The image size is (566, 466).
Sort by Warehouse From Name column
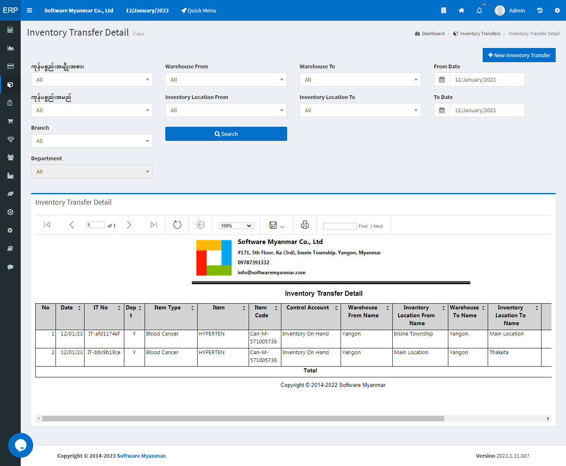388,308
